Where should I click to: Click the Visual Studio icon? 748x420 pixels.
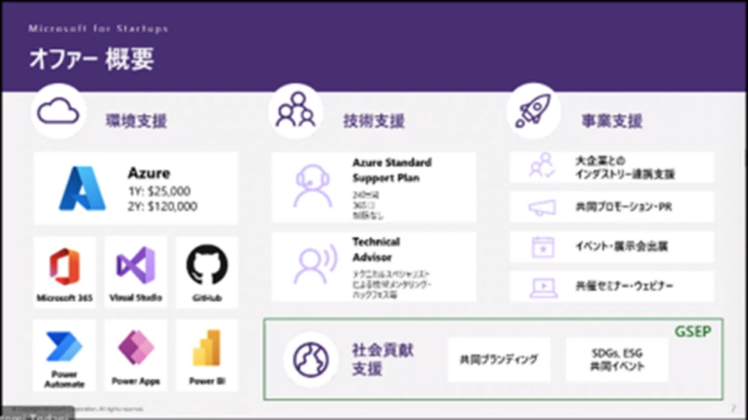[x=136, y=265]
